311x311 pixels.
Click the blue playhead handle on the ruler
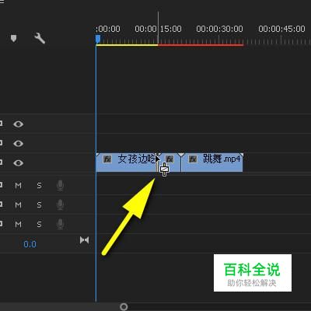coord(98,39)
